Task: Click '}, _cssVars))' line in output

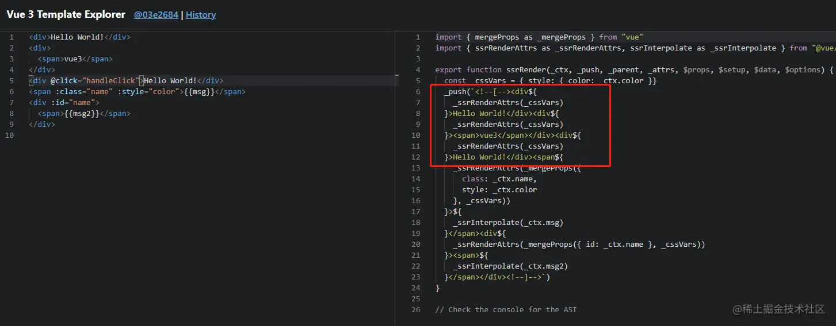Action: pyautogui.click(x=482, y=201)
